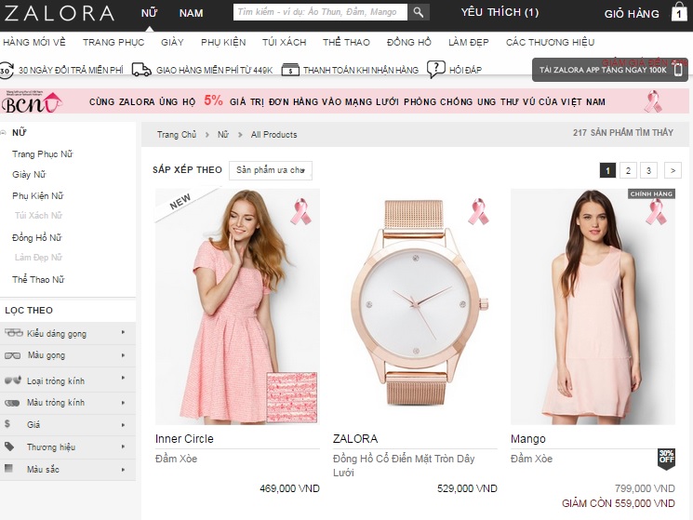Select Giày Nữ category
The width and height of the screenshot is (693, 520).
[29, 175]
